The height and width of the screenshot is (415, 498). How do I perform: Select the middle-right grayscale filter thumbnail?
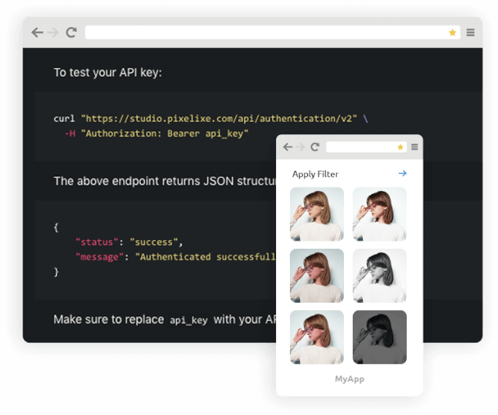click(380, 276)
